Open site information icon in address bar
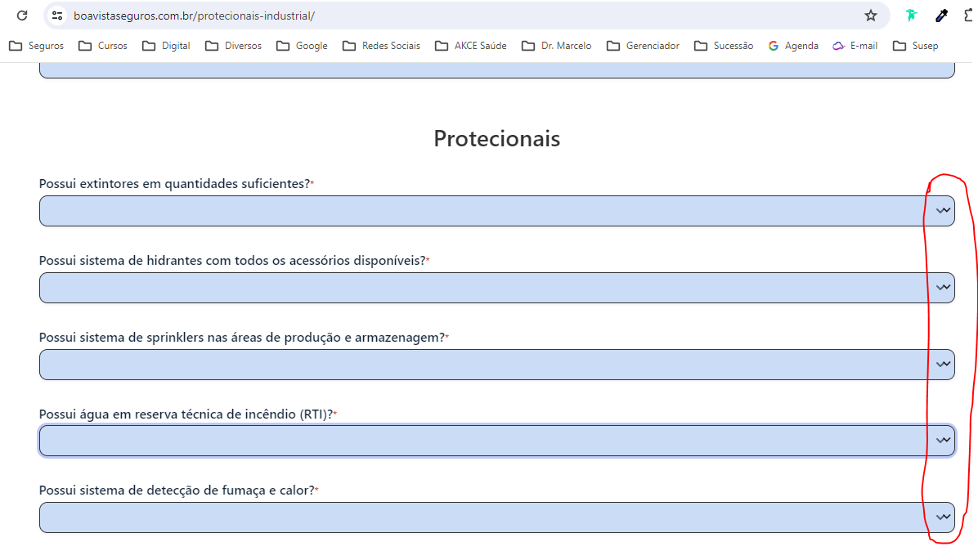Image resolution: width=978 pixels, height=551 pixels. tap(57, 16)
